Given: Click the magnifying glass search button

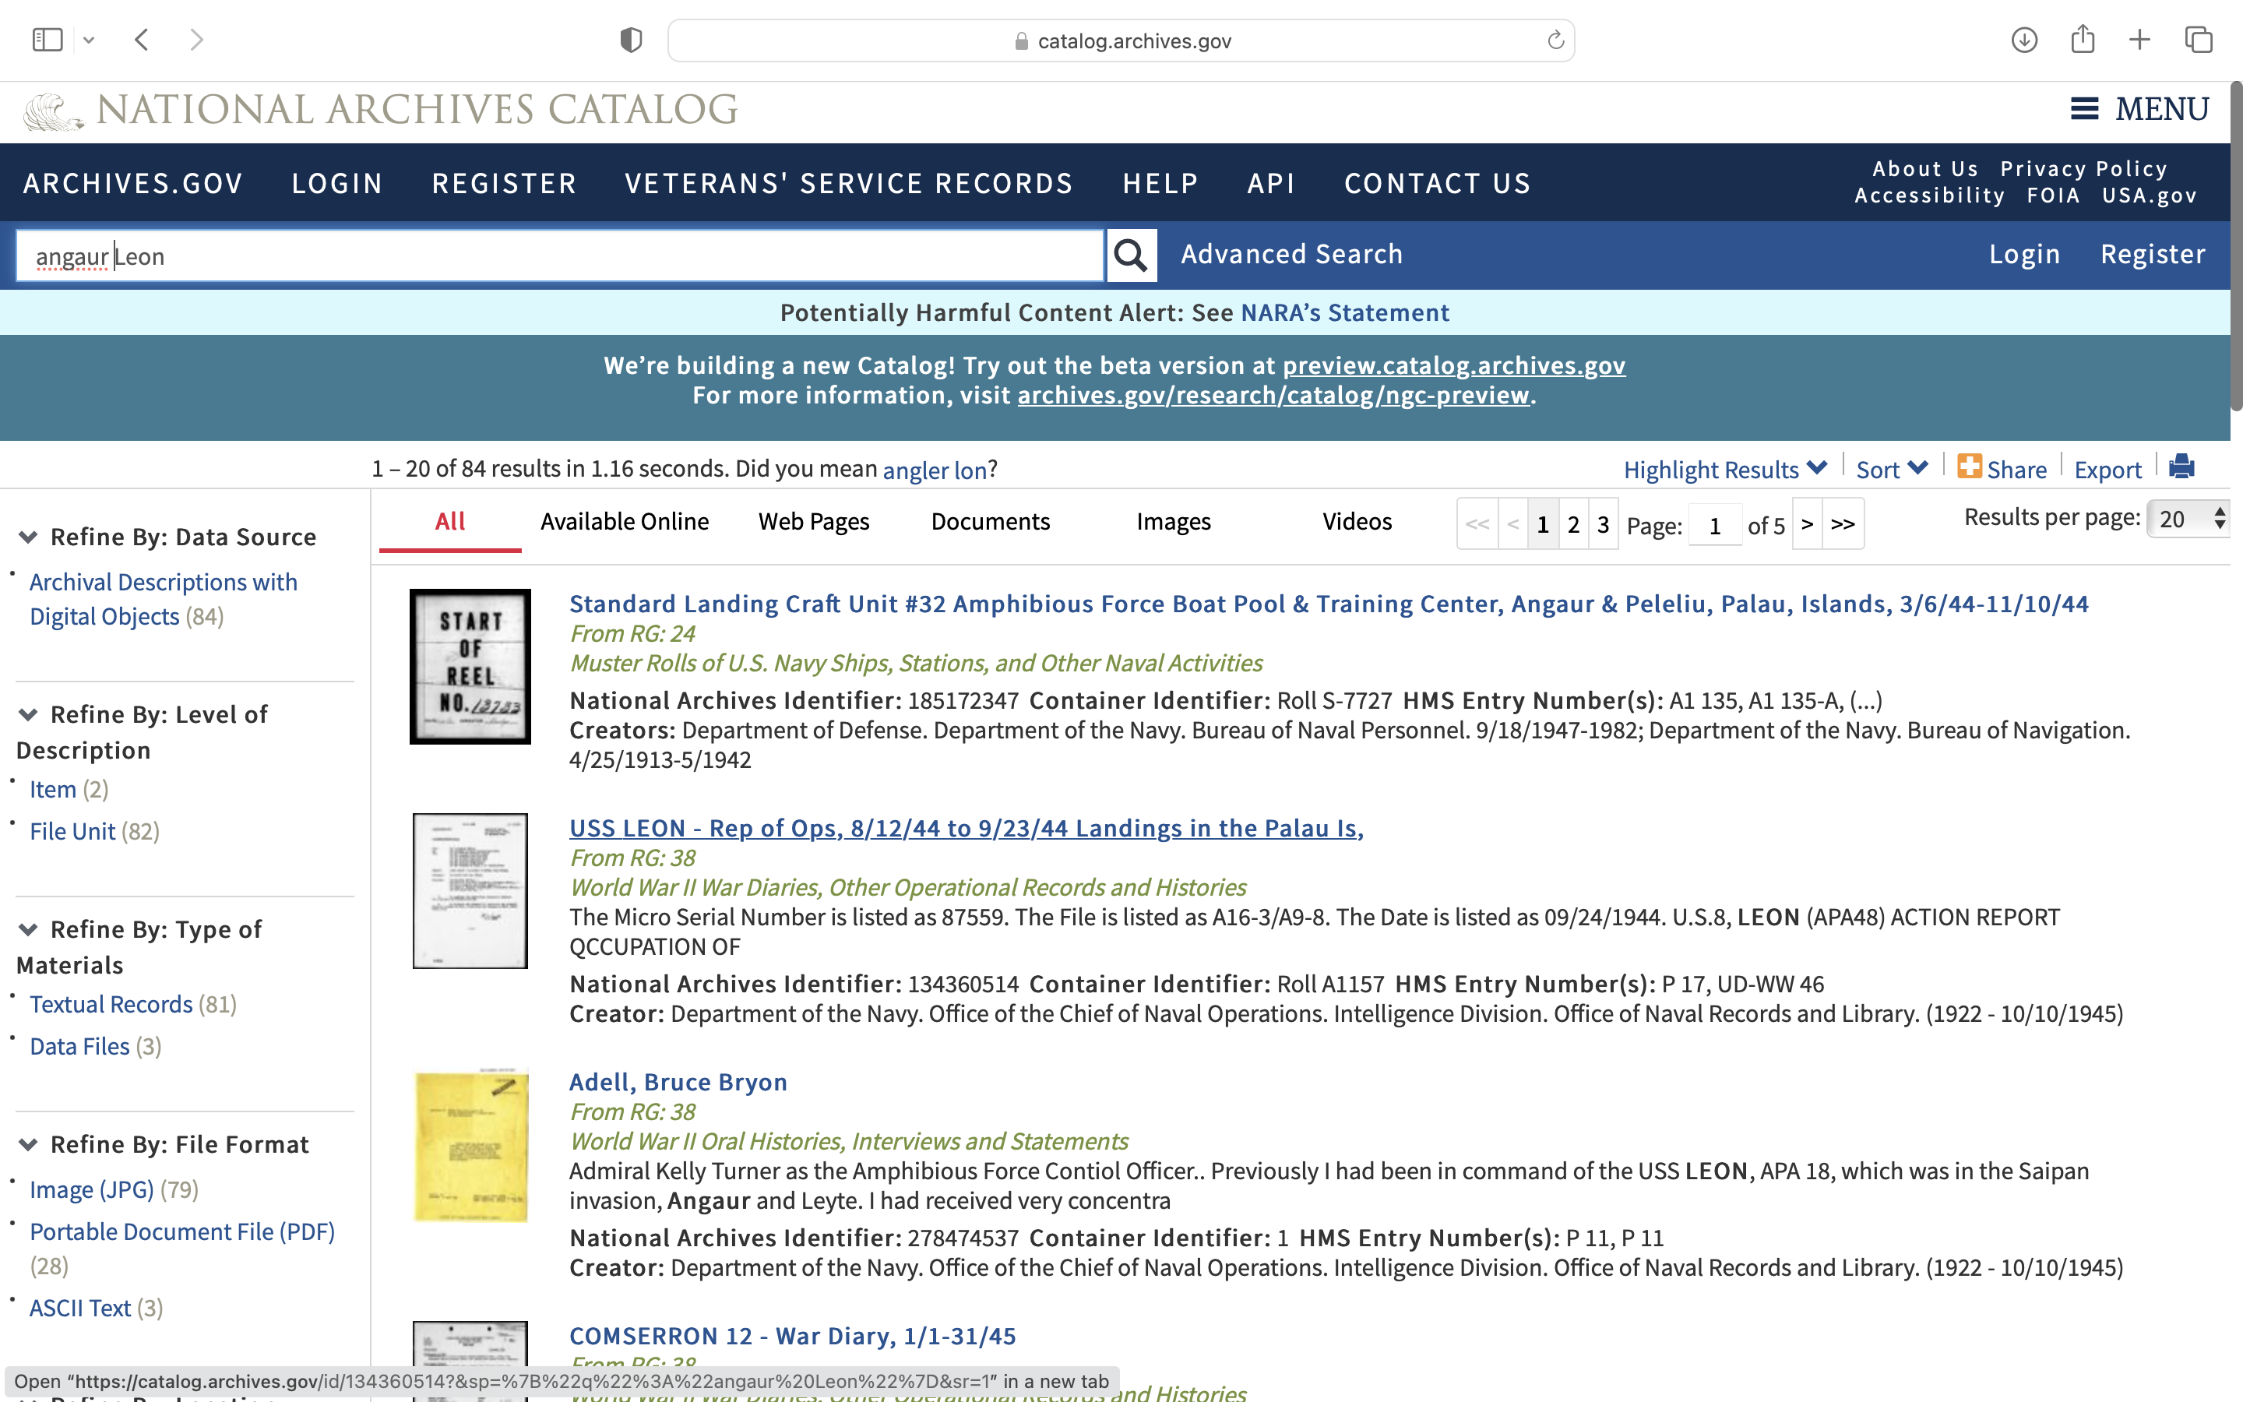Looking at the screenshot, I should coord(1130,255).
